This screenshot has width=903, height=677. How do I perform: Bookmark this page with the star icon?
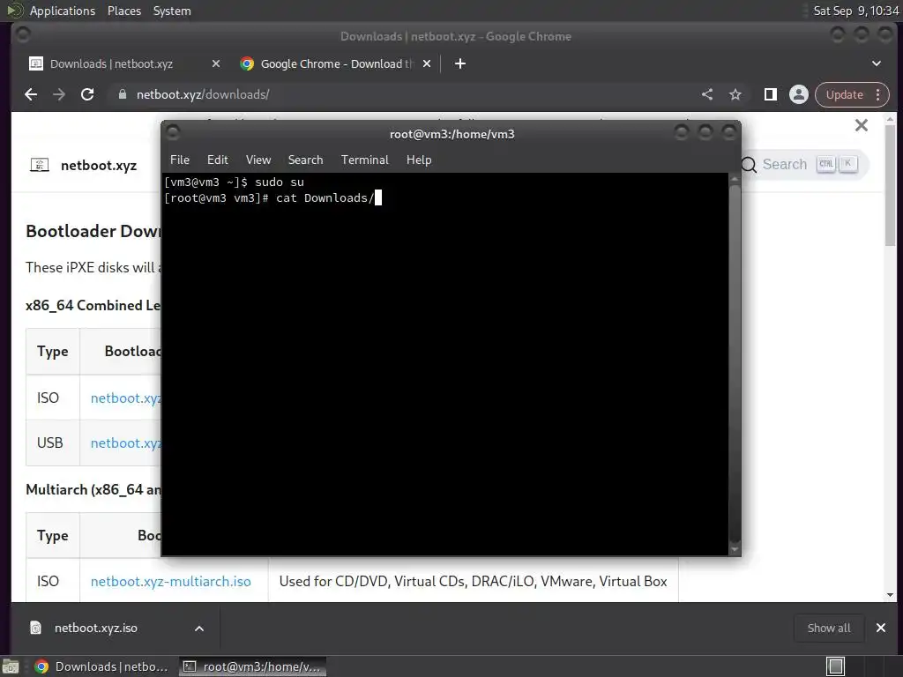(735, 94)
